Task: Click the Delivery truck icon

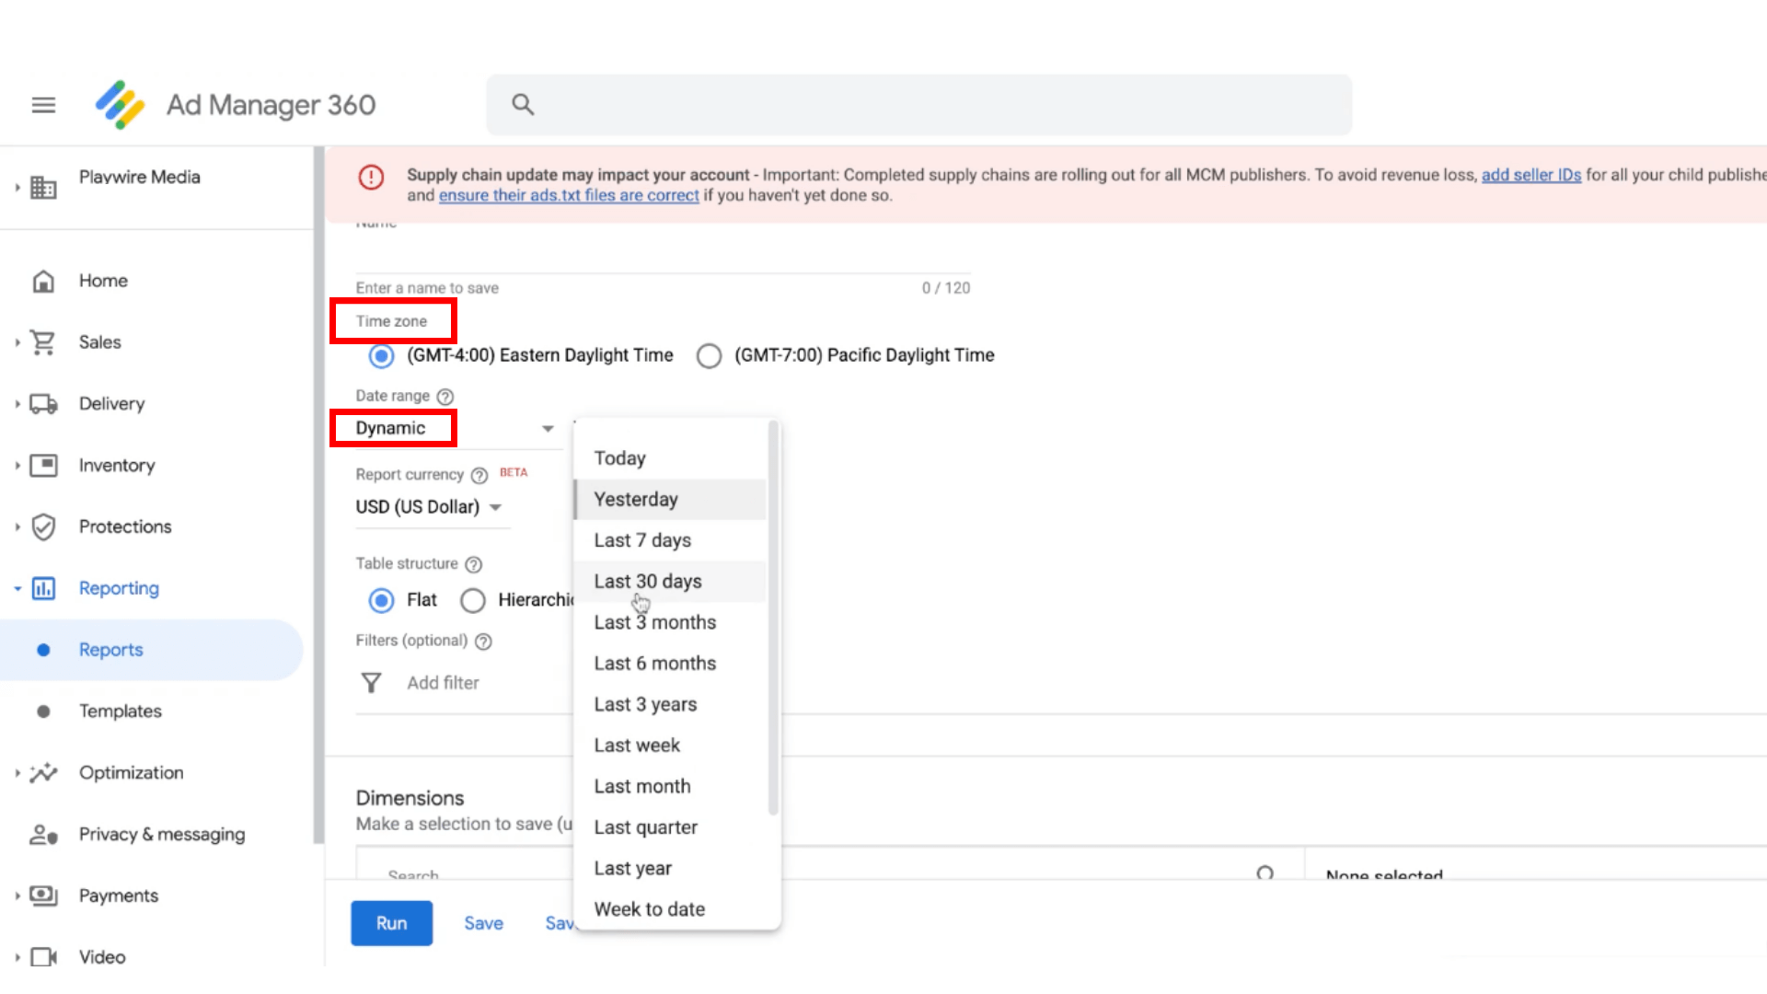Action: (43, 403)
